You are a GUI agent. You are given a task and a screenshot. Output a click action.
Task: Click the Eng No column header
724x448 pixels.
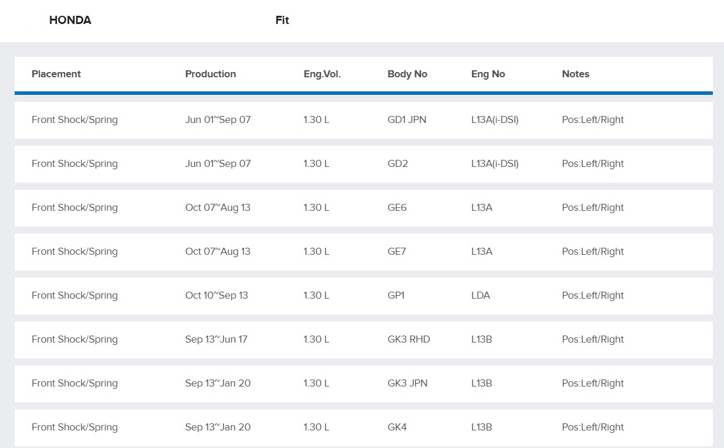click(x=488, y=74)
